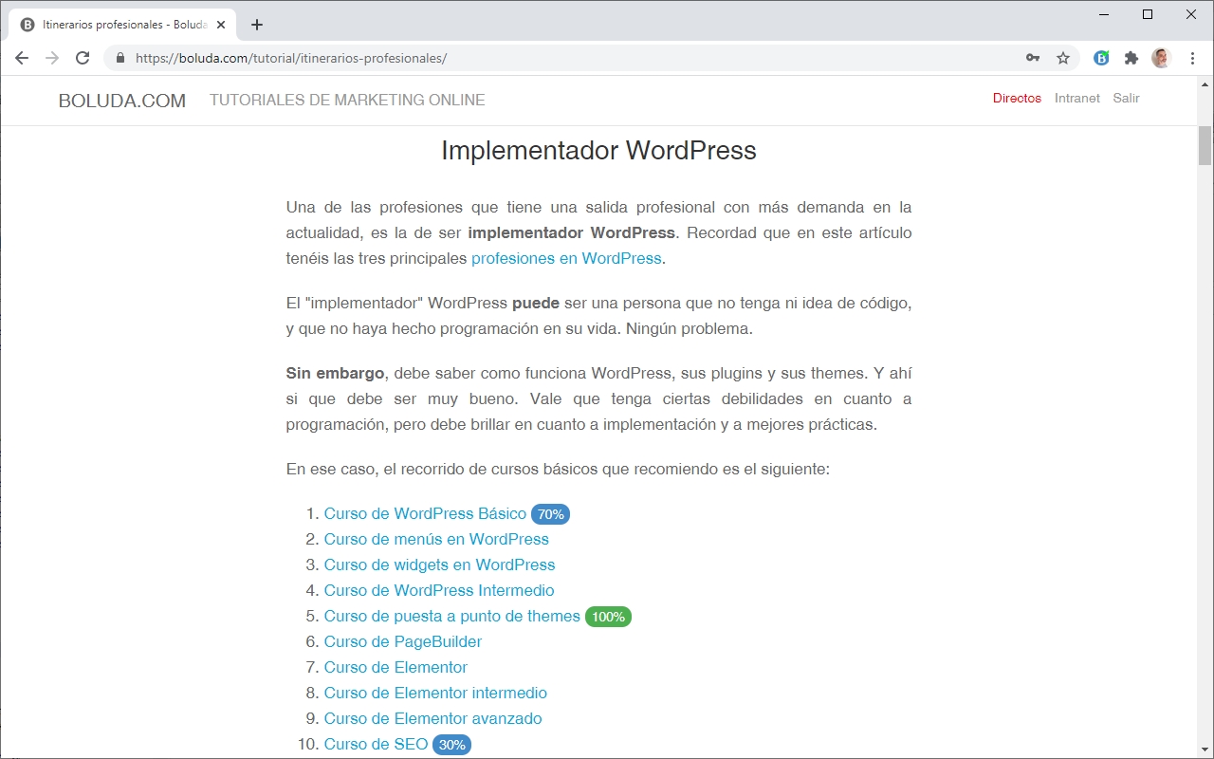Bookmark this page with the star
The width and height of the screenshot is (1214, 759).
1063,58
